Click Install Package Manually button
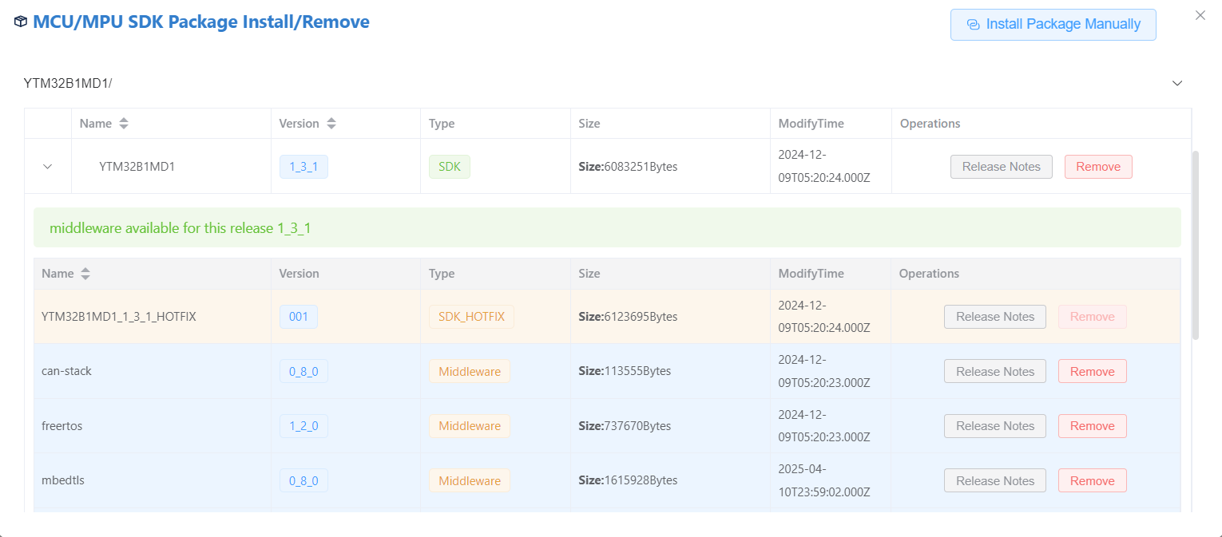 coord(1053,24)
